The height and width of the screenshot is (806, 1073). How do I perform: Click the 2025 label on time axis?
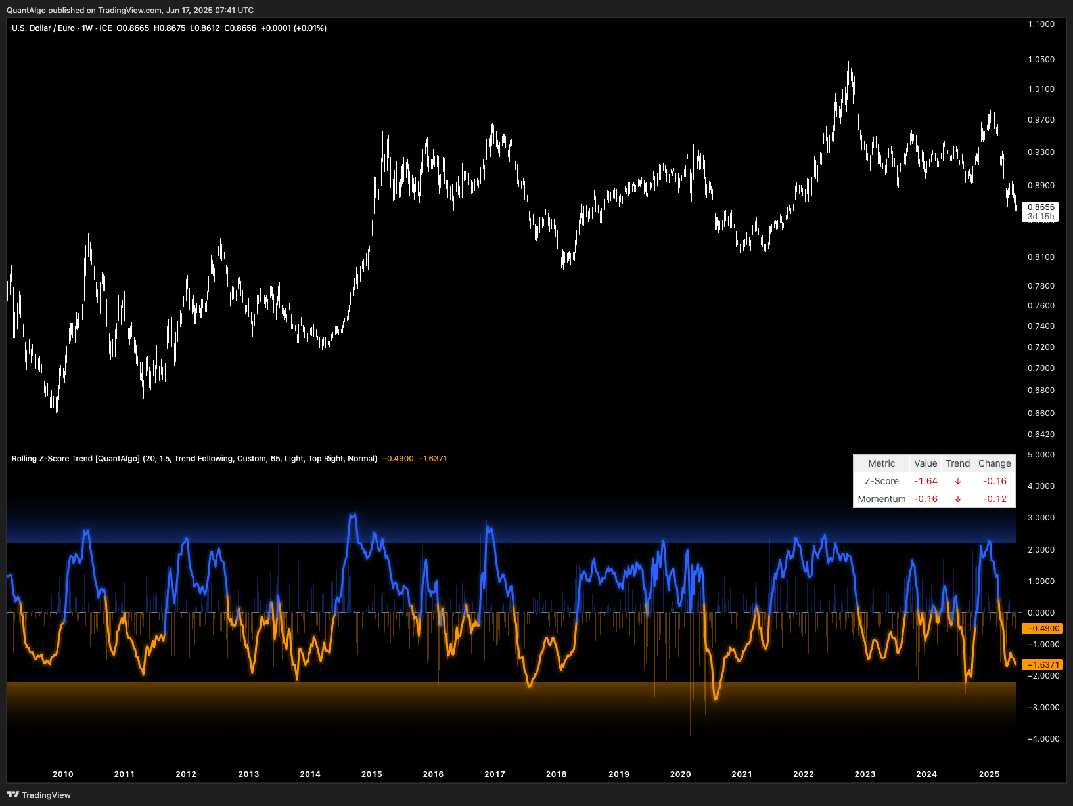990,774
